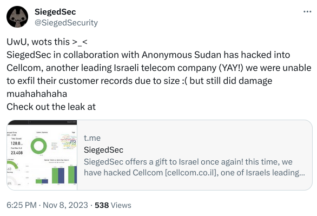Click the t.me domain label
This screenshot has height=216, width=317.
point(92,138)
